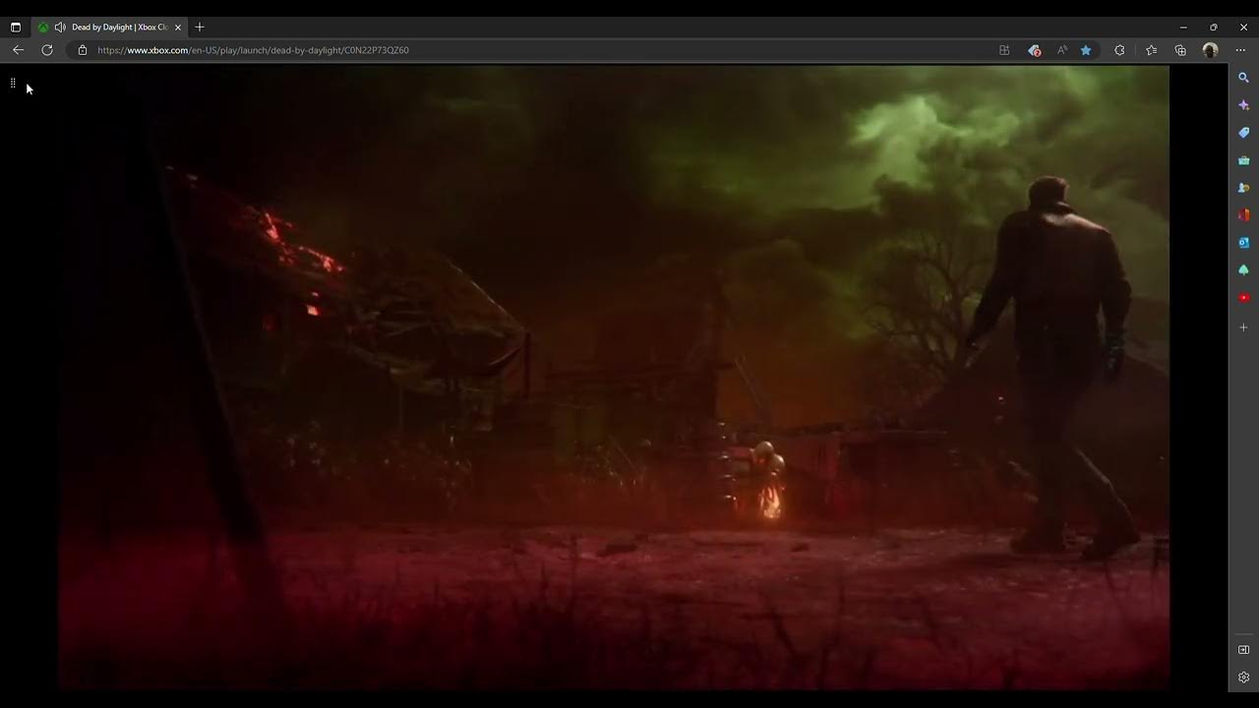Screen dimensions: 1259x708
Task: Add a site to the sidebar
Action: click(1243, 327)
